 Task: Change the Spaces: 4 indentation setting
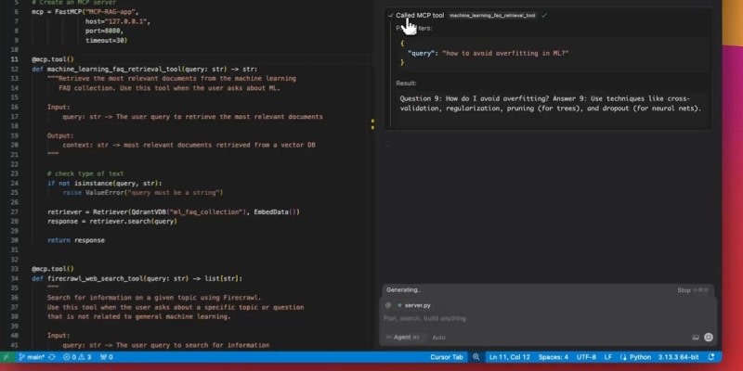(553, 356)
